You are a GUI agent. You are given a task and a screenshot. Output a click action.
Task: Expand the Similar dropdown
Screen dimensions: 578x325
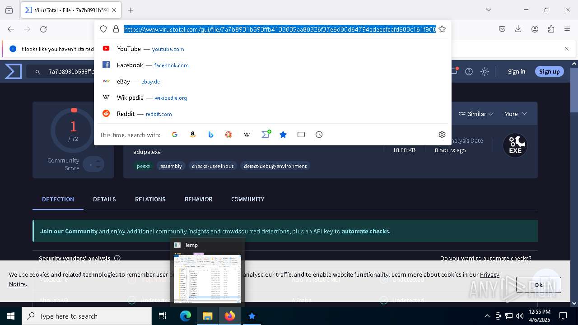click(x=476, y=114)
